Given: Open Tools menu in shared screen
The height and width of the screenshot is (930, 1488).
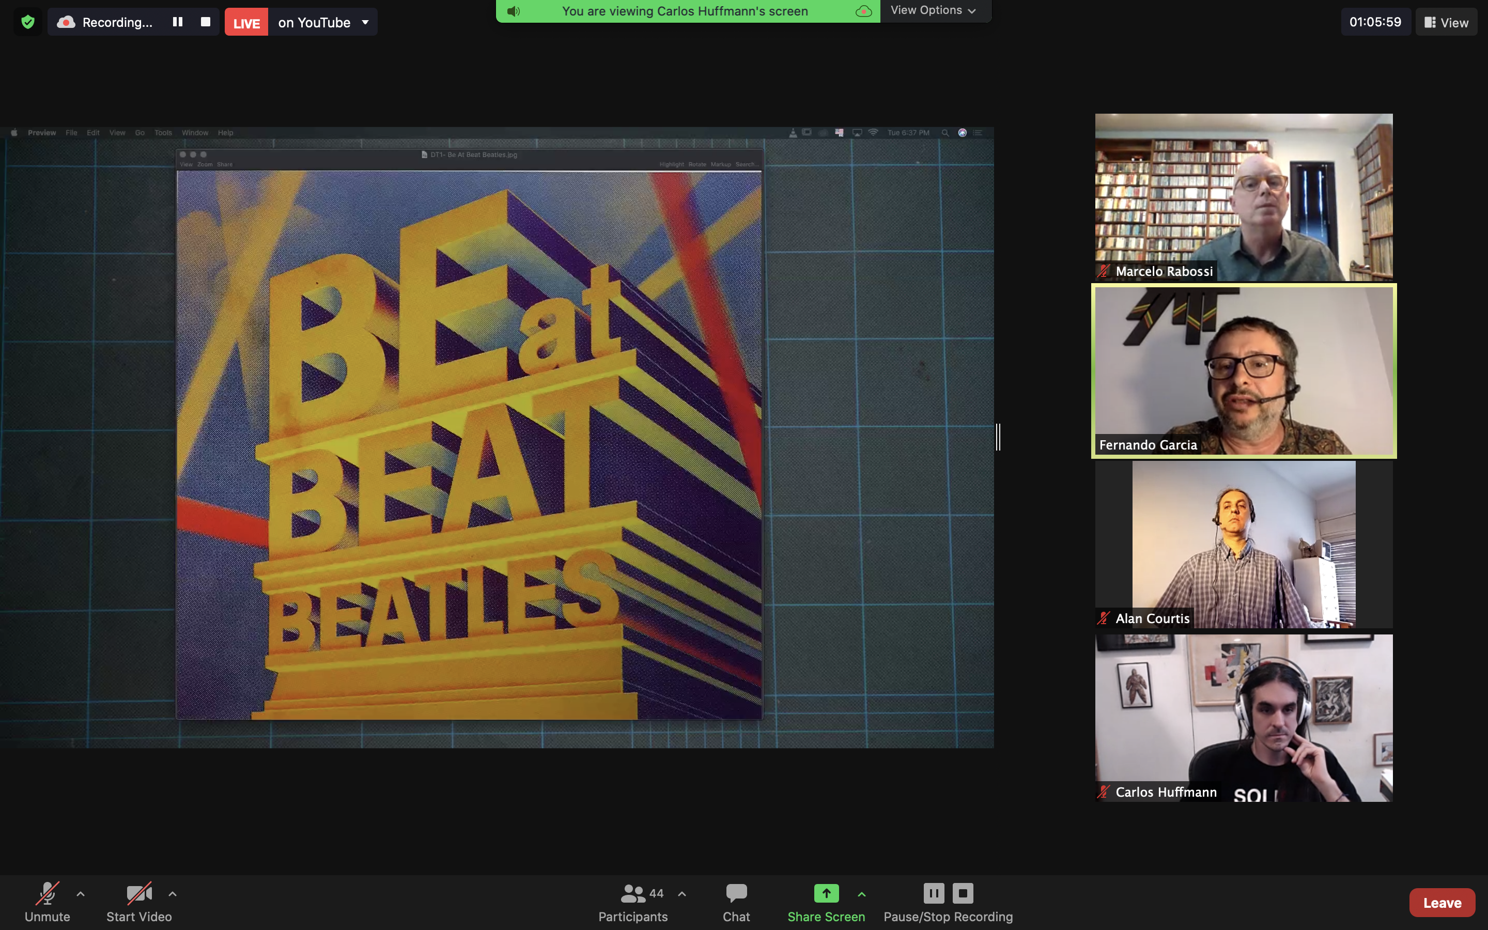Looking at the screenshot, I should (163, 132).
